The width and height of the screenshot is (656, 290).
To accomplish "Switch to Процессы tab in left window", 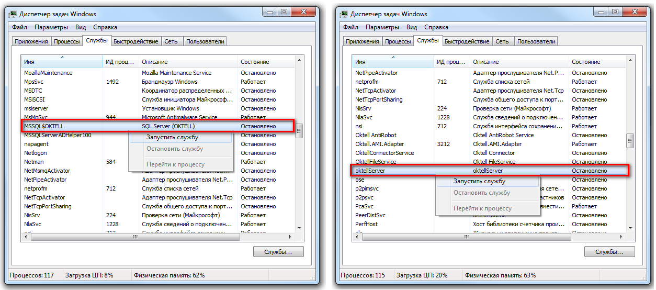I will point(67,41).
